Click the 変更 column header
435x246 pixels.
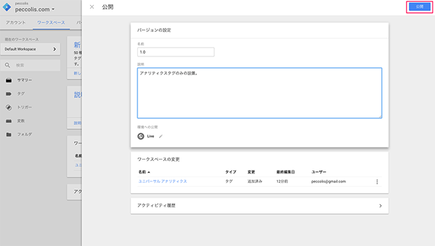tap(251, 172)
